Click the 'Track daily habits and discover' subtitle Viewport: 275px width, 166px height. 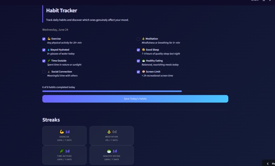87,20
